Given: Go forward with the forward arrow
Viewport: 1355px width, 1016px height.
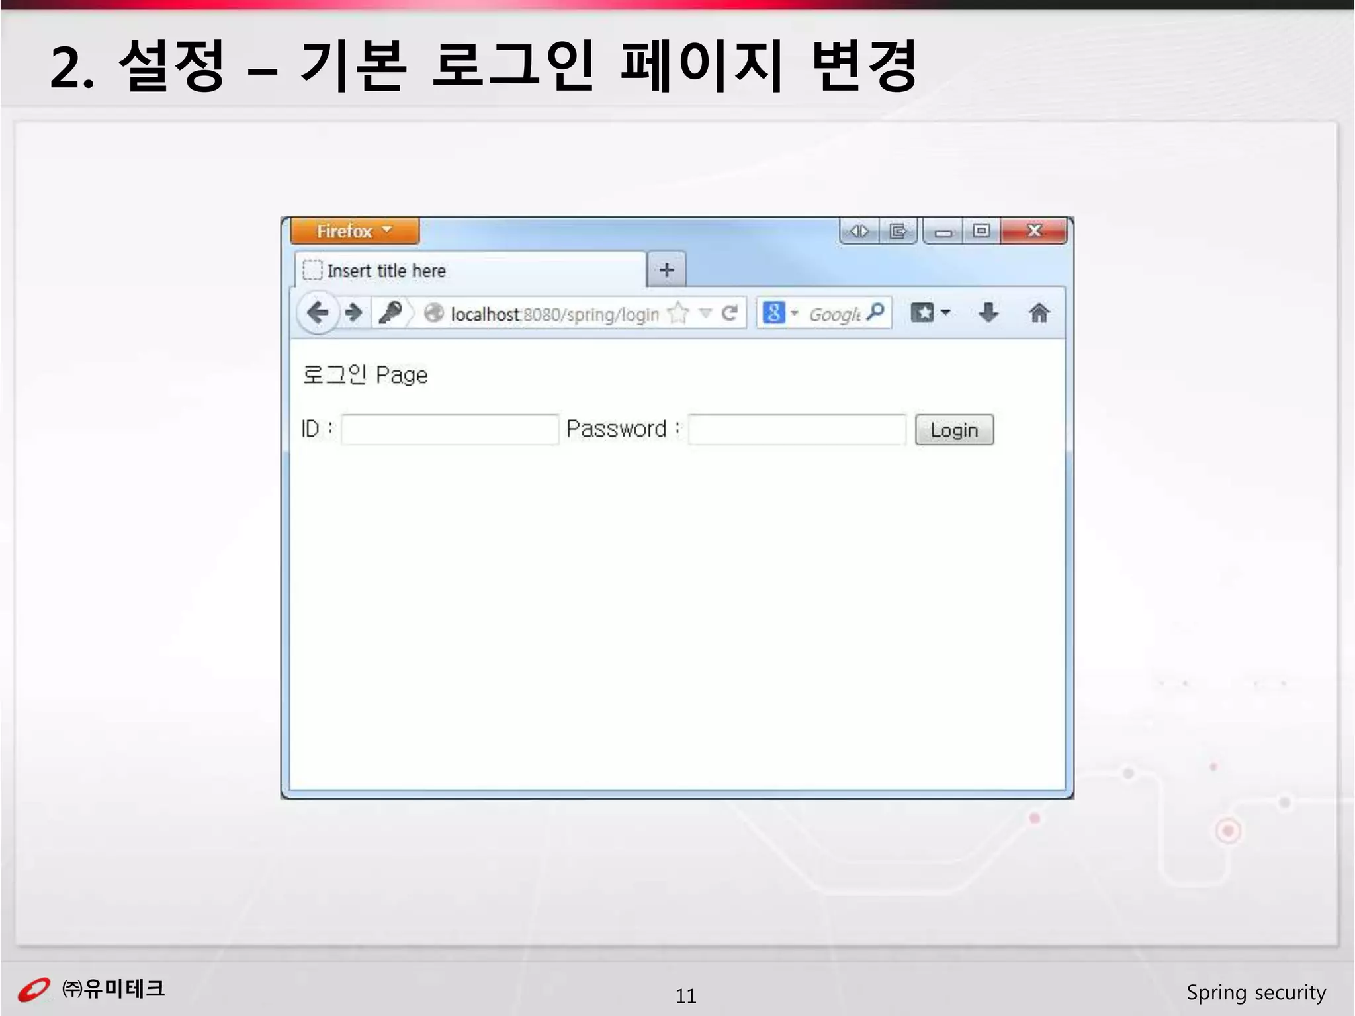Looking at the screenshot, I should pos(354,312).
